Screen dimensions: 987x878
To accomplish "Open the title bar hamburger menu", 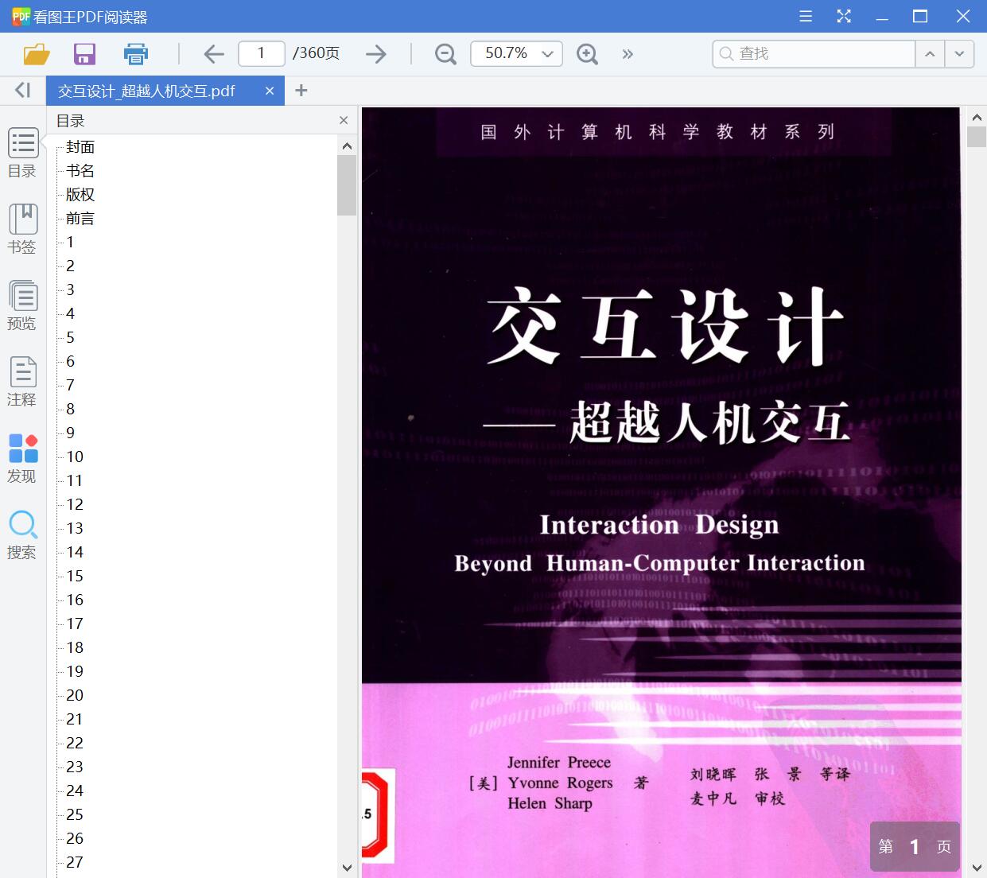I will point(806,16).
